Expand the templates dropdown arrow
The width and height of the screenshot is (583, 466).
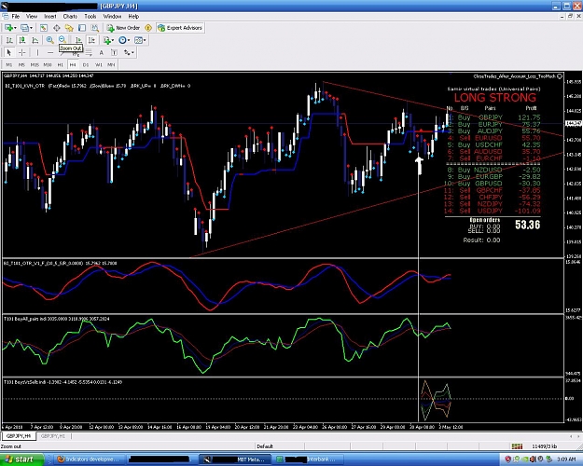pyautogui.click(x=145, y=40)
